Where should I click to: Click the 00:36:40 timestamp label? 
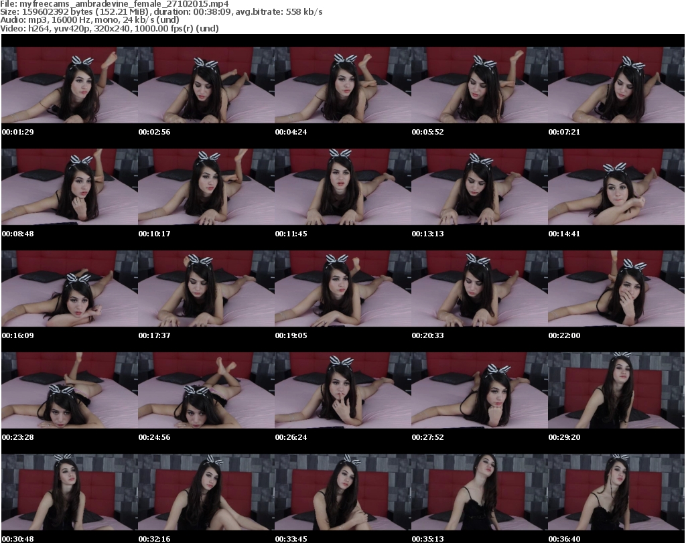564,539
